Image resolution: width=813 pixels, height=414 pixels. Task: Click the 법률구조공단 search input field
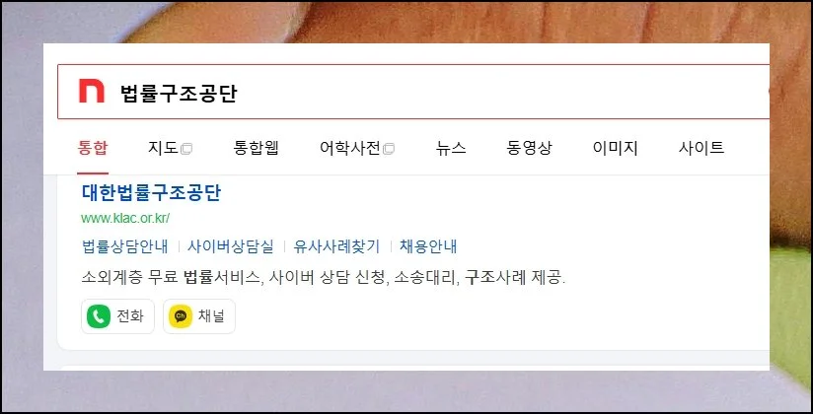pyautogui.click(x=413, y=92)
